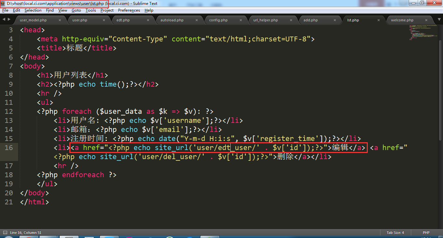Change the PHP syntax selector
Viewport: 443px width, 238px height.
tap(426, 233)
